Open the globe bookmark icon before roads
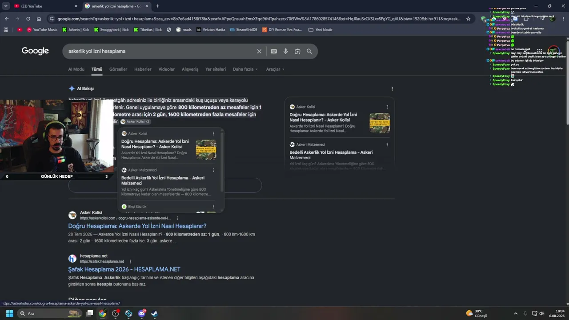This screenshot has height=320, width=569. point(169,30)
